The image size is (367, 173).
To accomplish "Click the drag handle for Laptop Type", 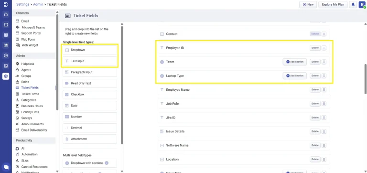I will click(324, 76).
